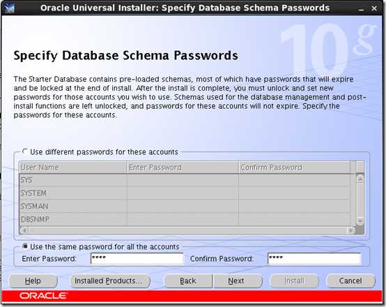Click the table horizontal scrollbar track
The width and height of the screenshot is (386, 307).
[187, 230]
